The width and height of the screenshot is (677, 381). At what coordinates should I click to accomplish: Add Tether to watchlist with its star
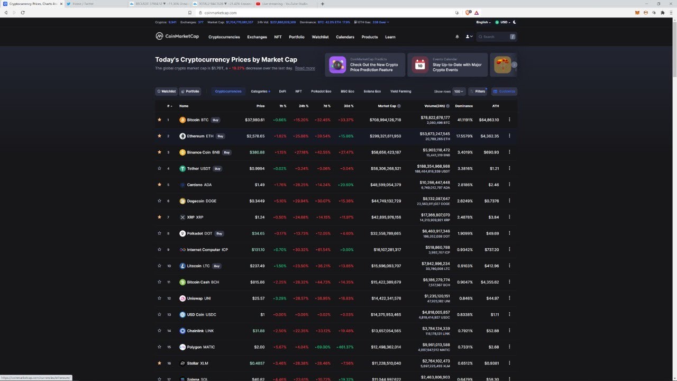(x=159, y=169)
